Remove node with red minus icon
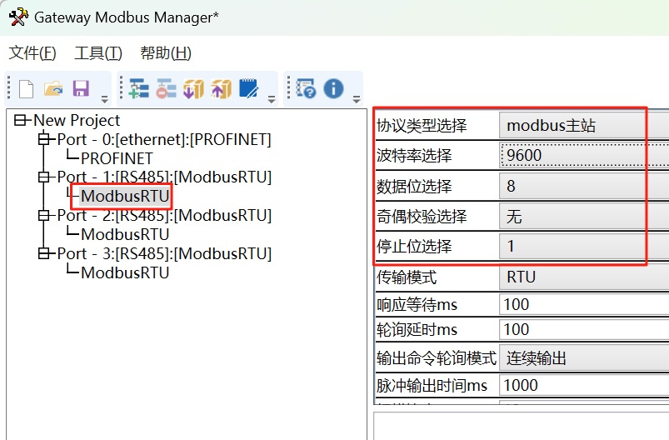This screenshot has height=440, width=669. [x=166, y=89]
